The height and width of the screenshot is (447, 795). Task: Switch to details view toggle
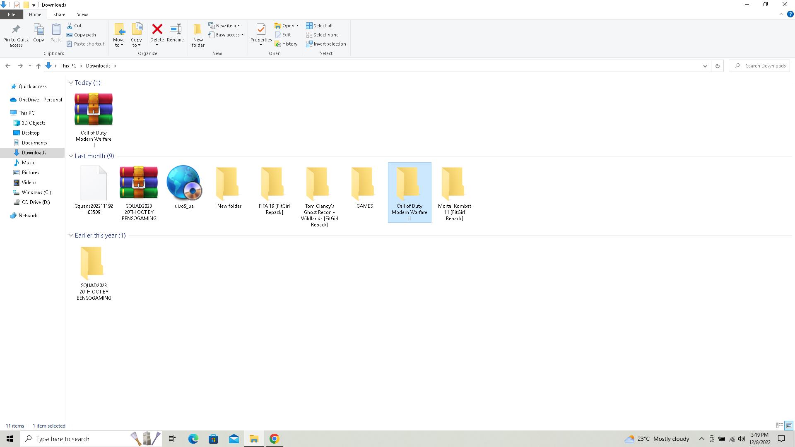click(779, 425)
